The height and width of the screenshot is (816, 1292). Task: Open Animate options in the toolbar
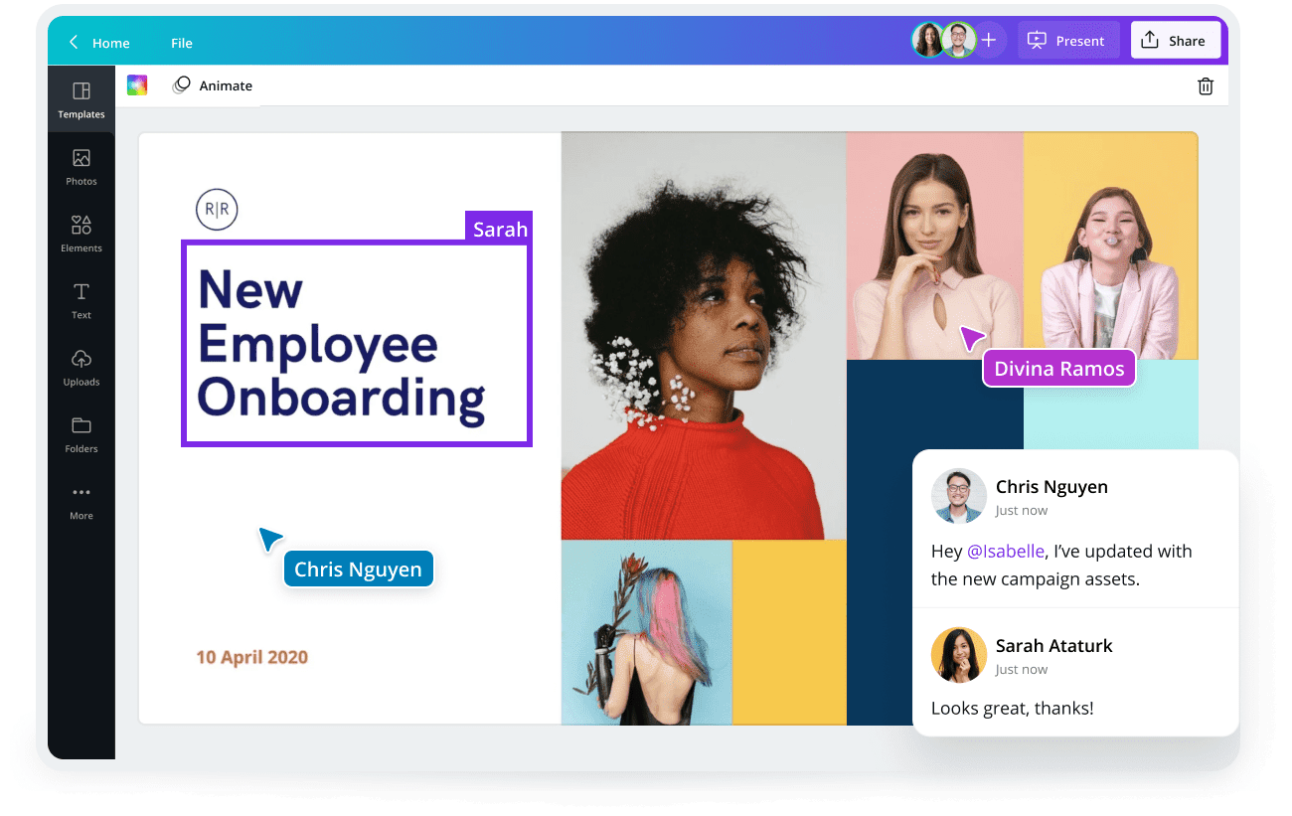213,85
